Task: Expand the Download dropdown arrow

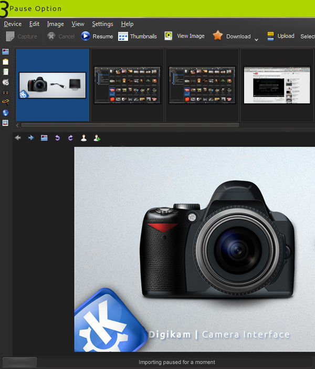Action: coord(256,39)
